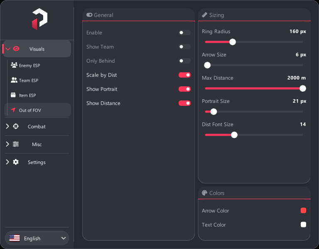The height and width of the screenshot is (249, 319).
Task: Turn on the Show Team toggle
Action: tap(184, 47)
